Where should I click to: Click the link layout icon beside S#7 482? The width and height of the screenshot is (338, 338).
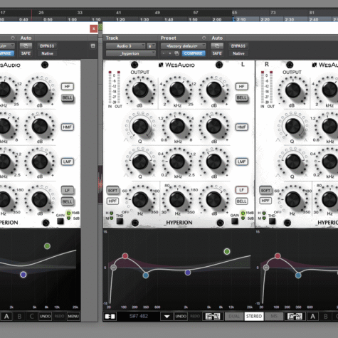click(x=110, y=317)
